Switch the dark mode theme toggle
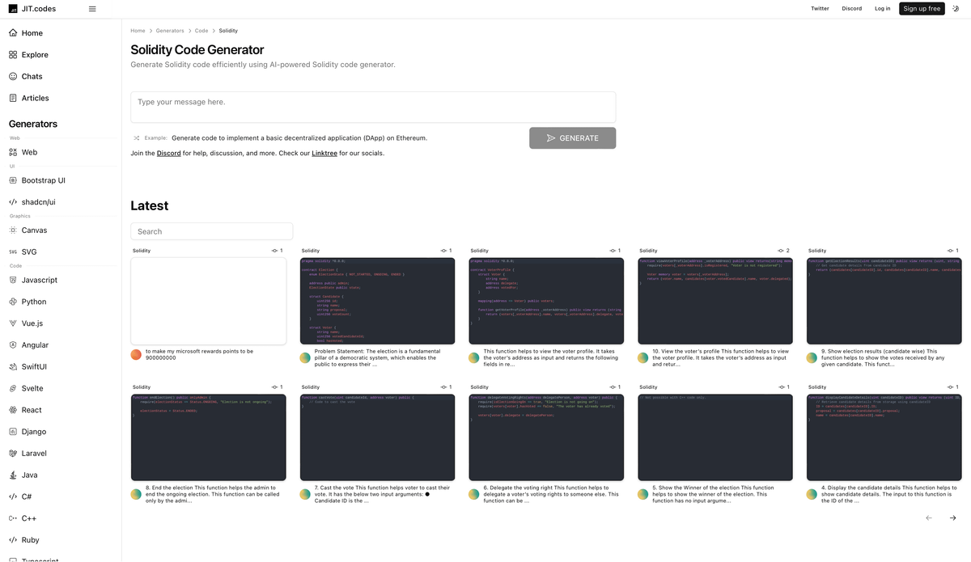Screen dimensions: 971x562 [956, 9]
